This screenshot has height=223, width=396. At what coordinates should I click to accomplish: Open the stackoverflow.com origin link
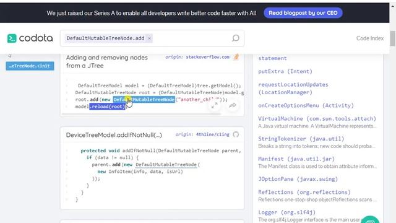tap(208, 57)
